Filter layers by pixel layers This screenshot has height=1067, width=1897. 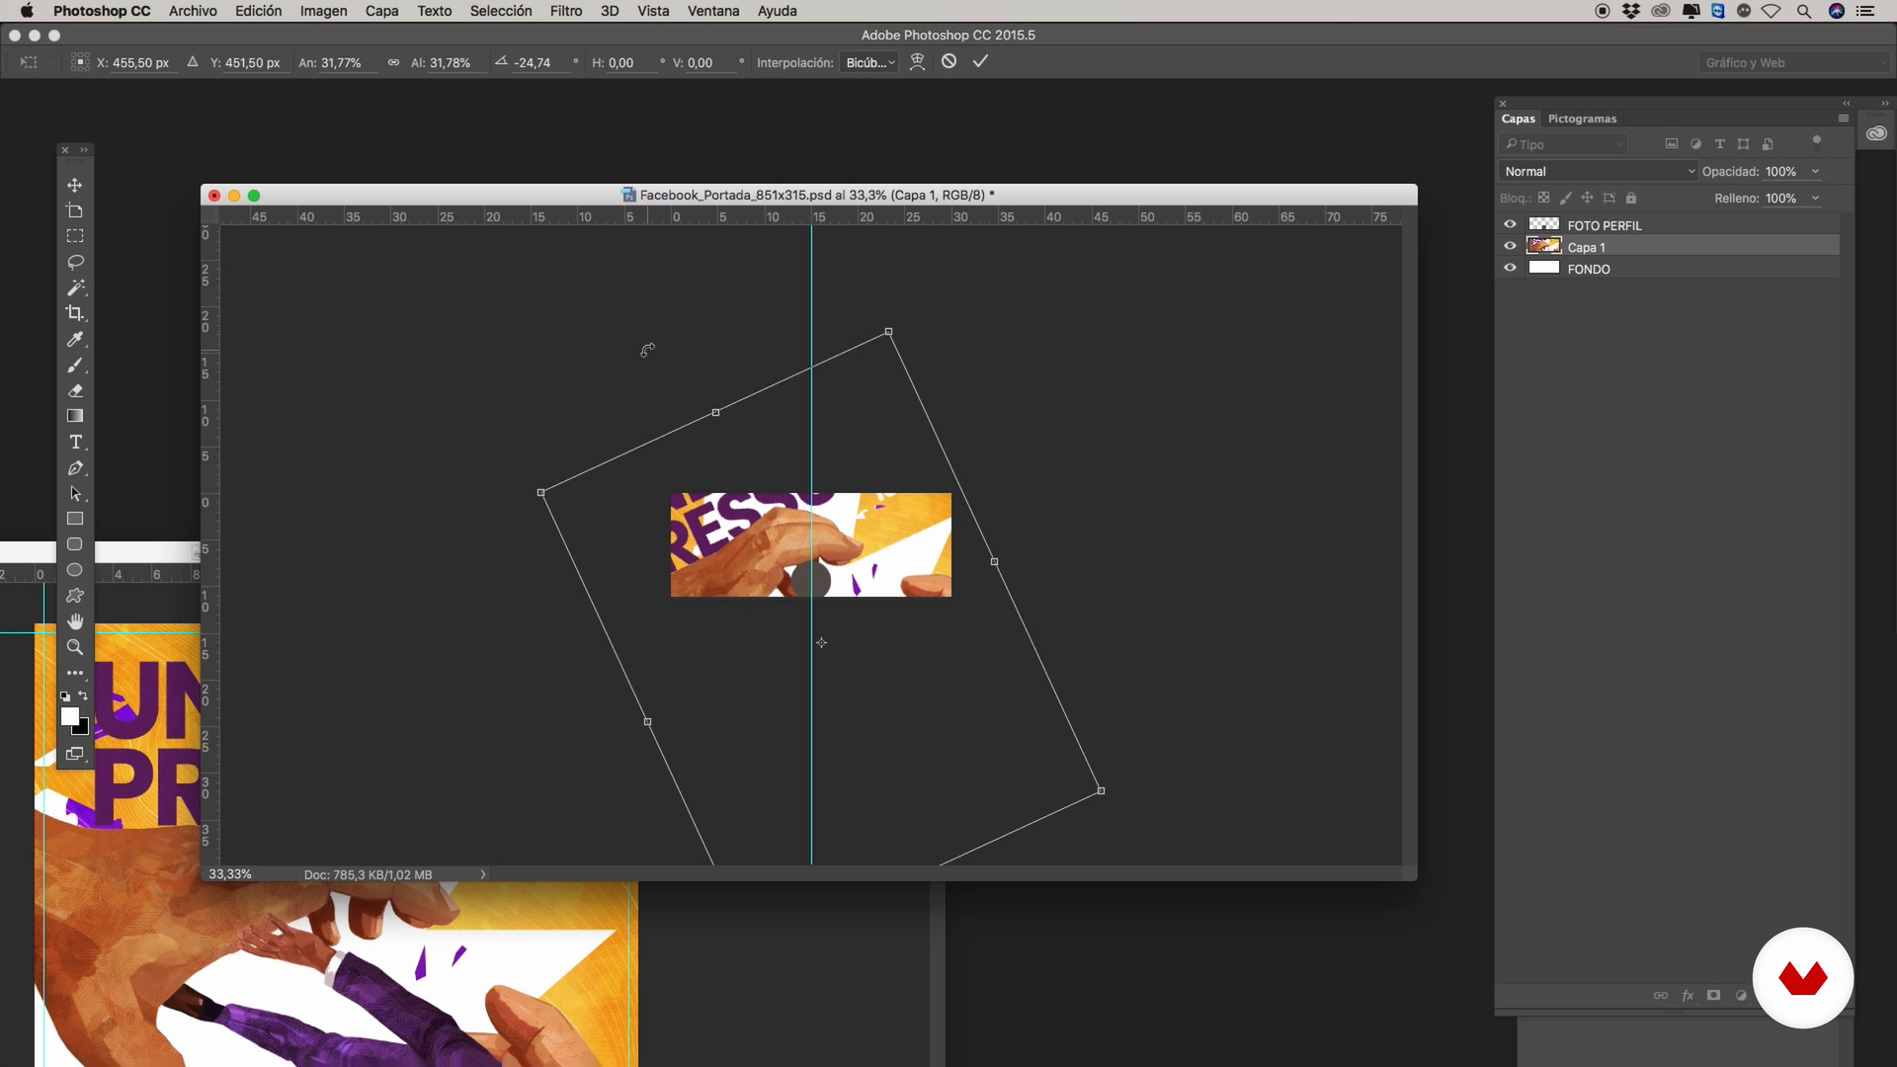point(1672,144)
